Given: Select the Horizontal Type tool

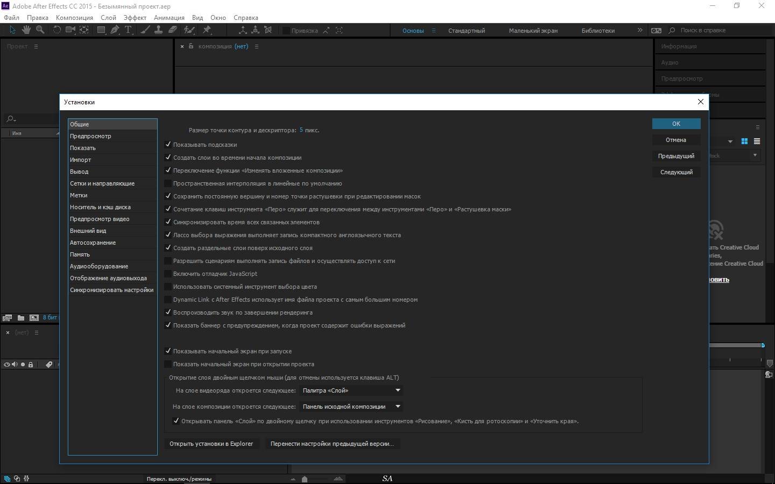Looking at the screenshot, I should 128,30.
